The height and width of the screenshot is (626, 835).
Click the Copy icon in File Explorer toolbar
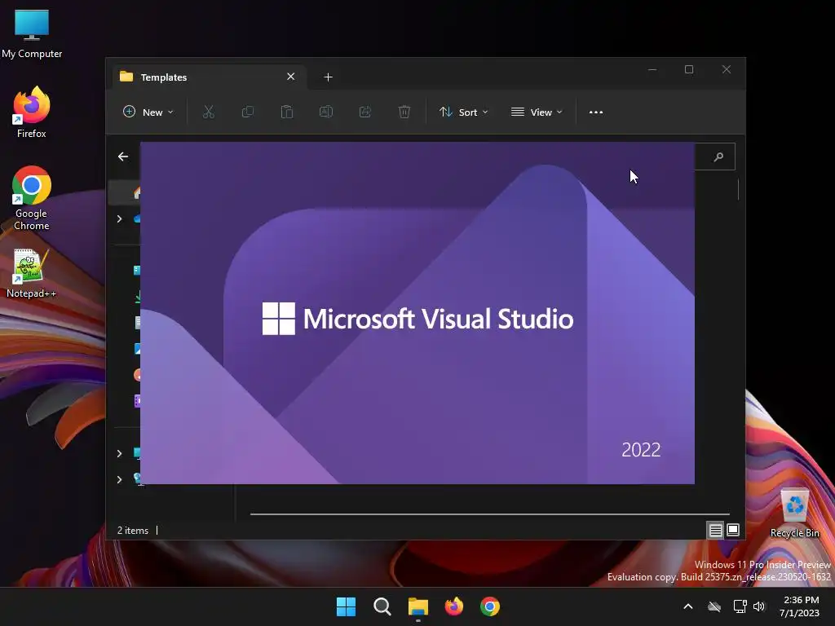pos(248,112)
